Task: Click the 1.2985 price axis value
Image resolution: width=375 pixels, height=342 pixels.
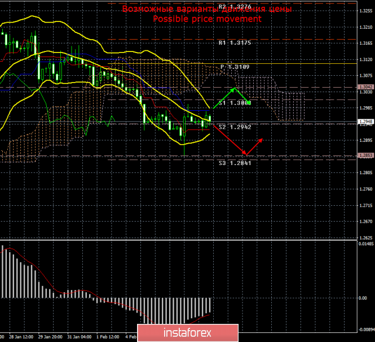Action: tap(366, 108)
